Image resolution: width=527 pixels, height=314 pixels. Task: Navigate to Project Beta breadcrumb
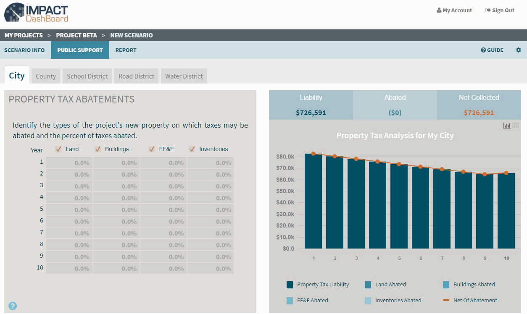76,35
